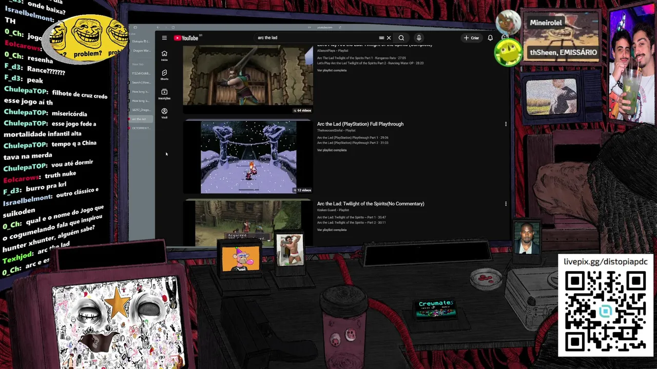Start voice search with the microphone icon
The width and height of the screenshot is (657, 369).
(x=419, y=38)
